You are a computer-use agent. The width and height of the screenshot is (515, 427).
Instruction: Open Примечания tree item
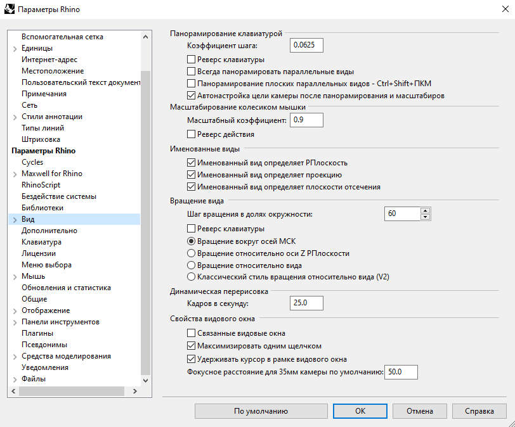[x=44, y=94]
